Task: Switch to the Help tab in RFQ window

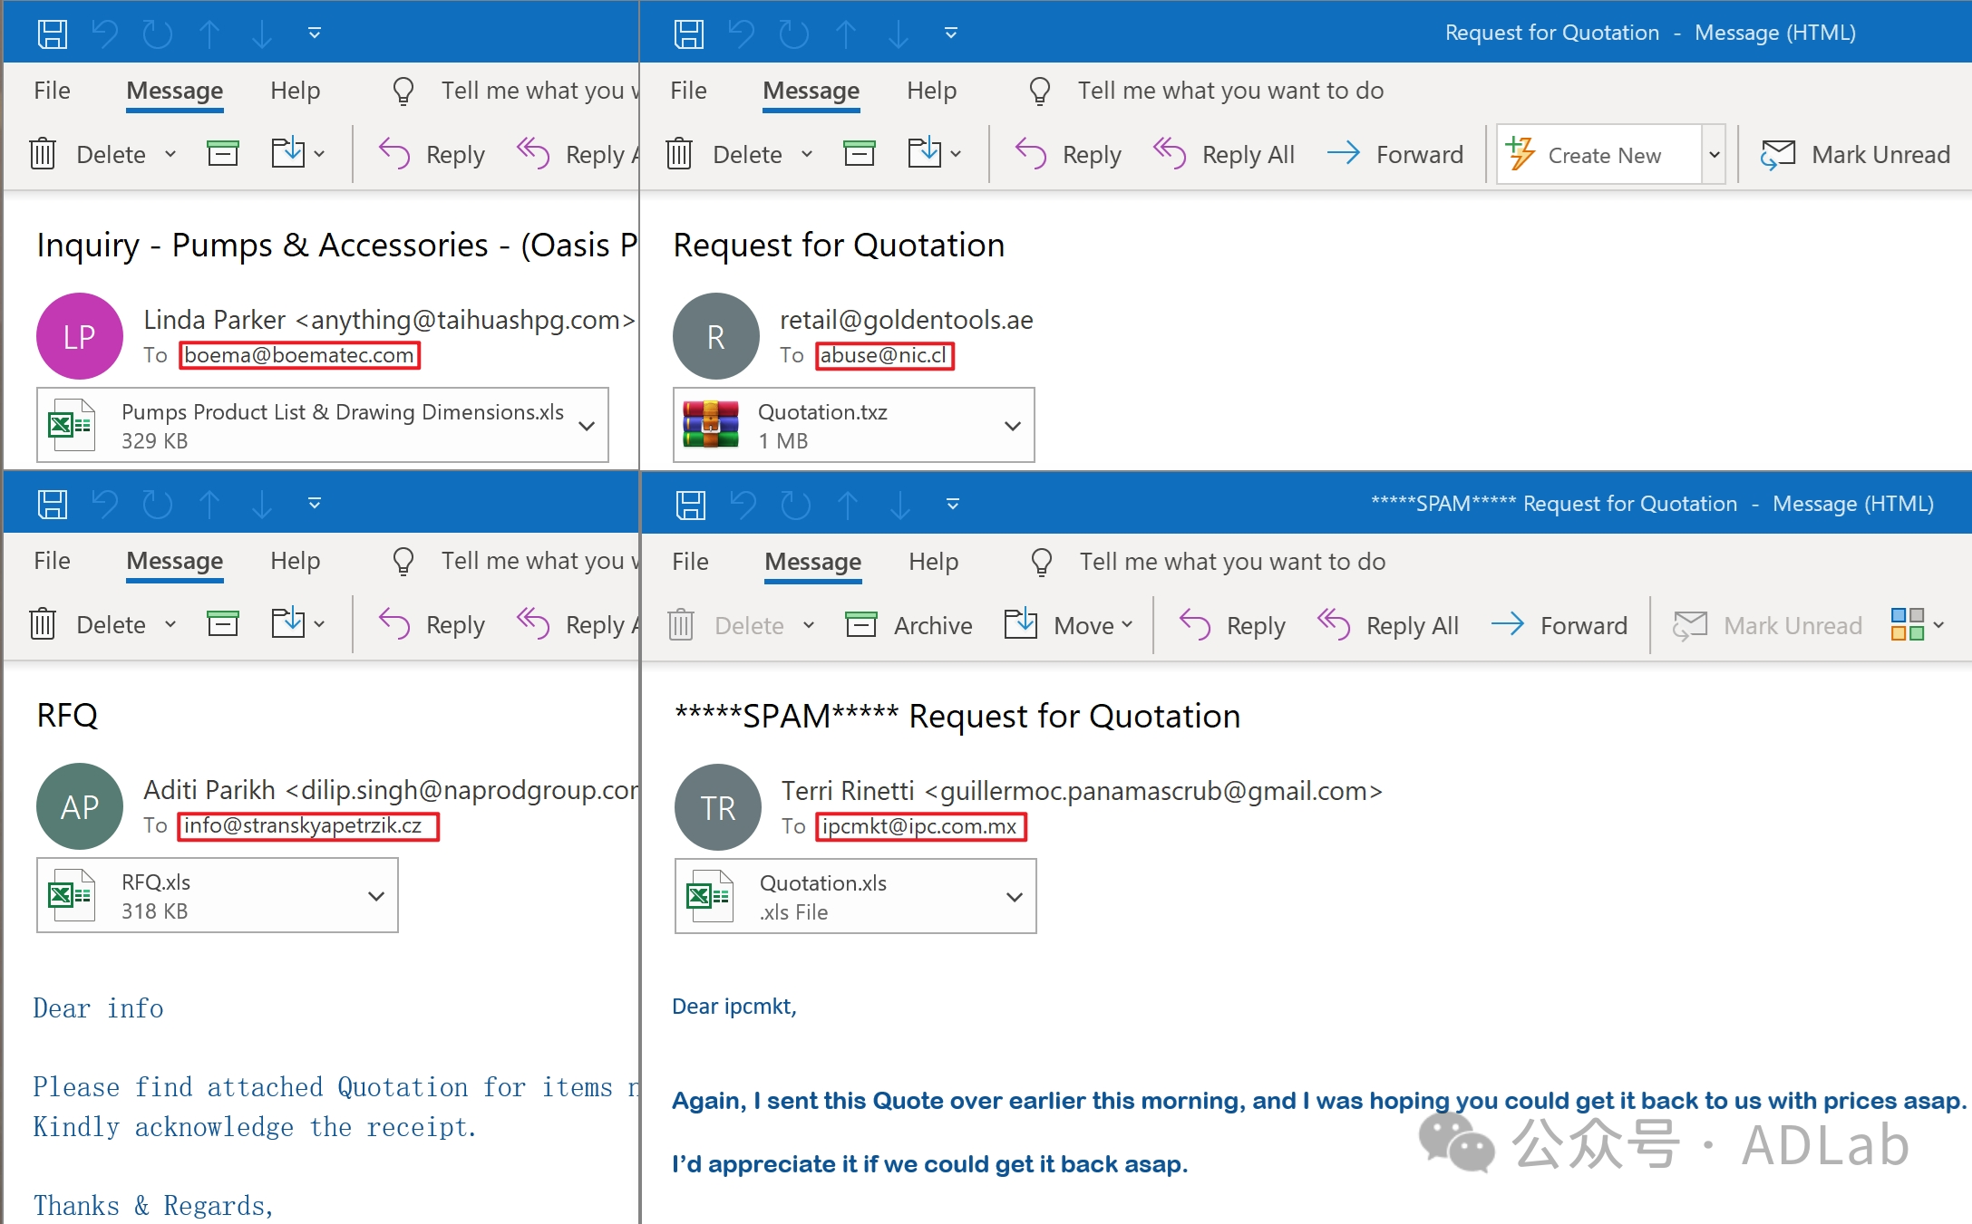Action: [295, 561]
